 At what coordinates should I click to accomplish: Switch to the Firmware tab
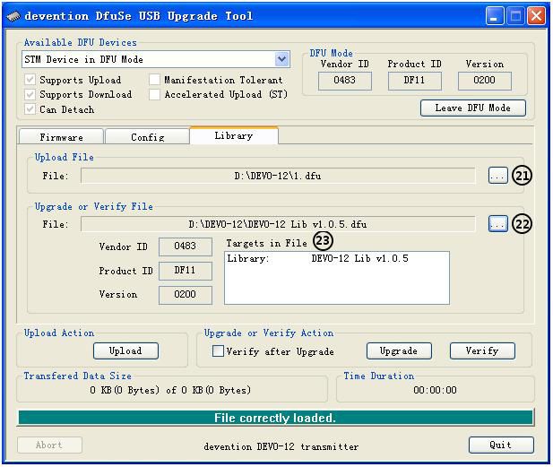pos(61,136)
